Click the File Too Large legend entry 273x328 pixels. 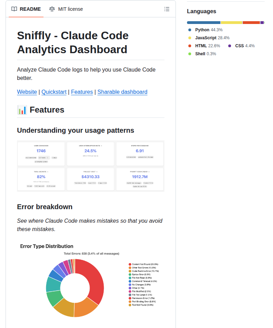click(x=140, y=295)
